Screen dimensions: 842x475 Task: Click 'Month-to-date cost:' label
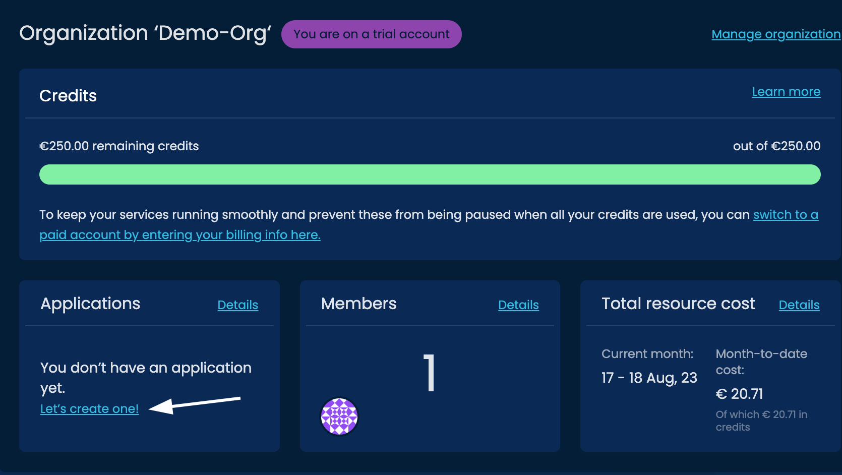(761, 362)
